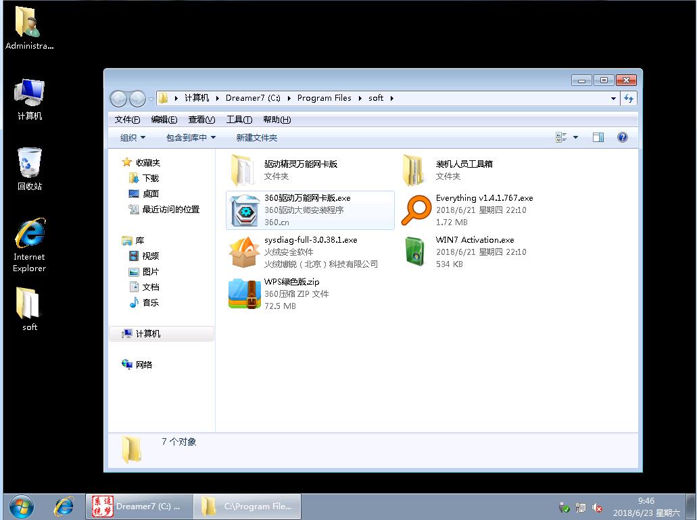697x520 pixels.
Task: Navigate to Program Files breadcrumb segment
Action: 324,98
